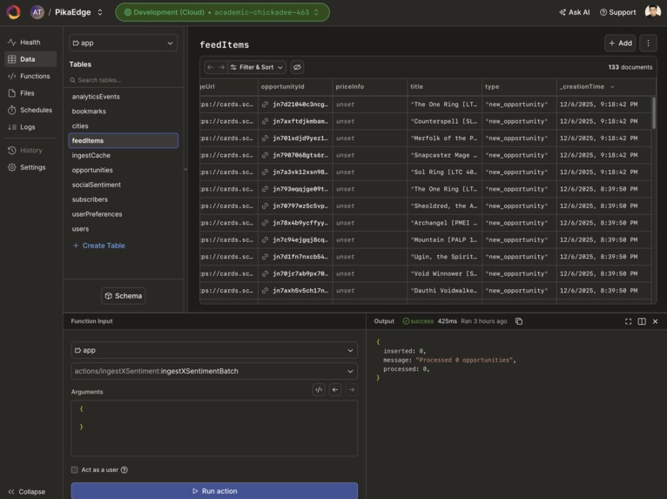Open the Schema view
This screenshot has width=667, height=499.
click(124, 296)
